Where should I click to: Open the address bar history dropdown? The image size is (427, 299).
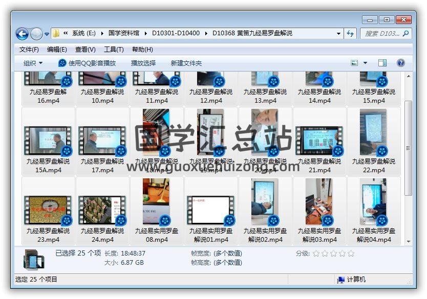click(339, 33)
